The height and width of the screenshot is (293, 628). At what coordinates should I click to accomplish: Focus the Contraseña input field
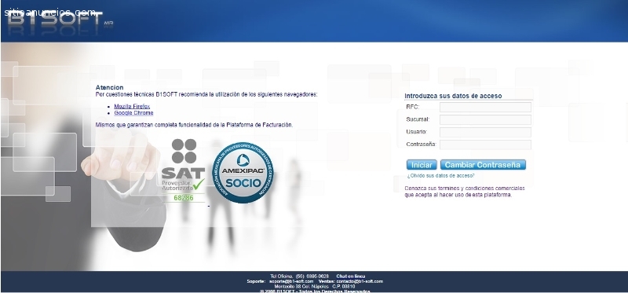tap(485, 145)
